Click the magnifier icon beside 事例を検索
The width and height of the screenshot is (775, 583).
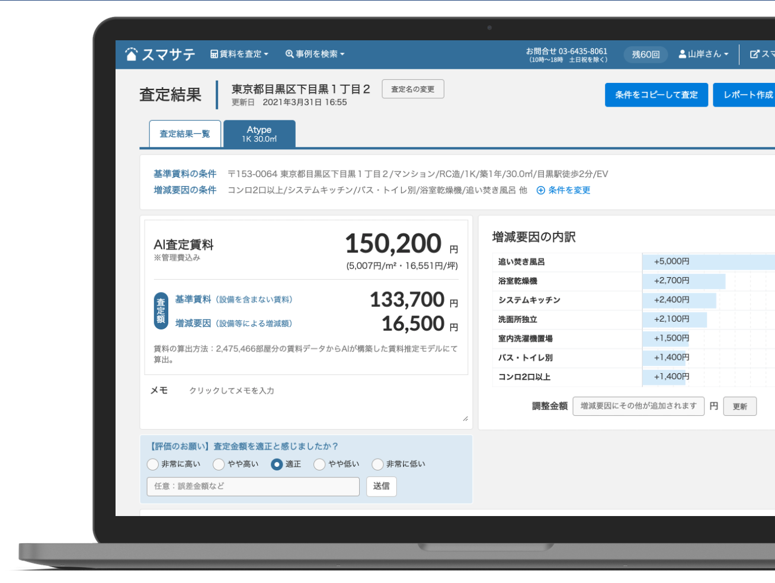coord(289,54)
